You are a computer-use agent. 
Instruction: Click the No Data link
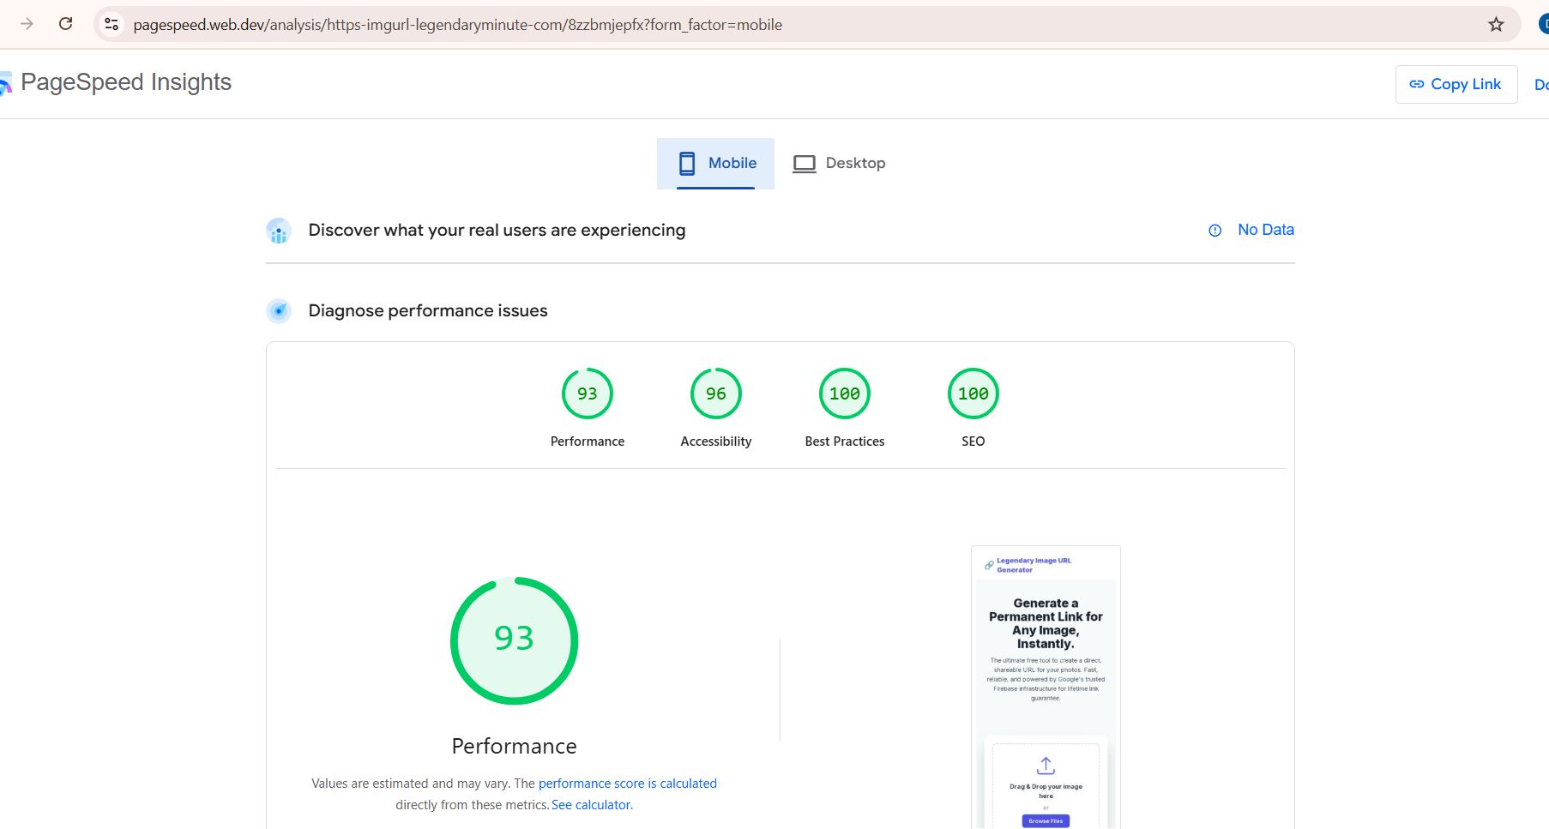pyautogui.click(x=1265, y=230)
